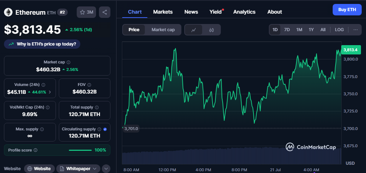
Task: Open the share icon button
Action: [105, 12]
